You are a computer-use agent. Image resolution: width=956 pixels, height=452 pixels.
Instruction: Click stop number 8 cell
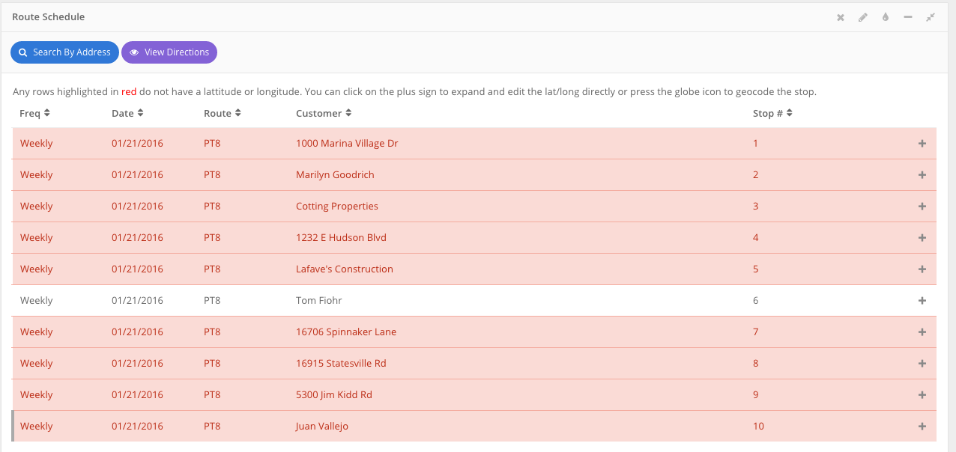[x=756, y=364]
